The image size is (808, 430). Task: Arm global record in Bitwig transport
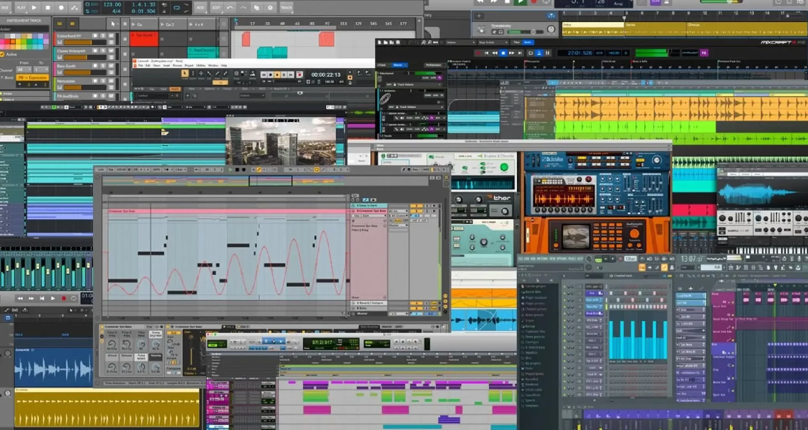61,8
